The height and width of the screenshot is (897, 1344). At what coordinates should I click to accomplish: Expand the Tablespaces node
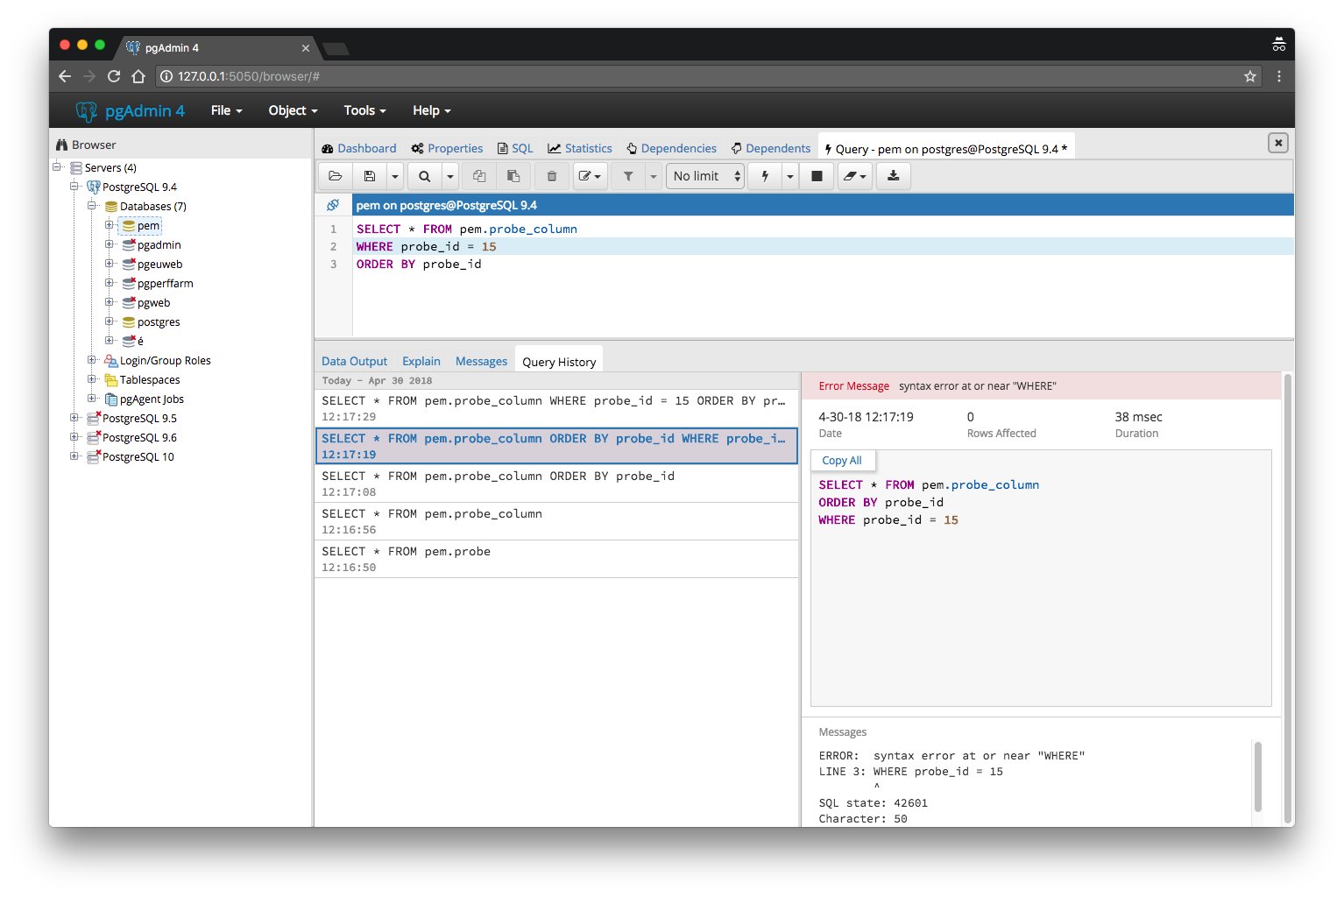point(92,378)
